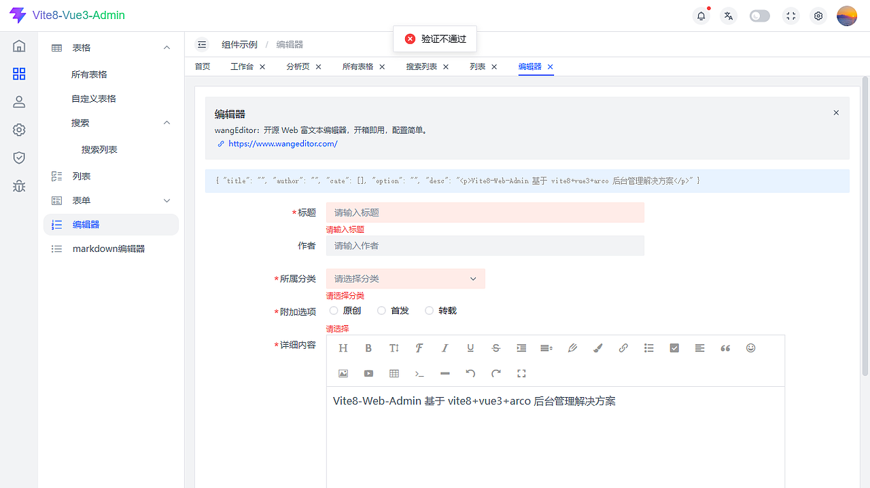Expand the 表单 sidebar group

click(x=167, y=201)
